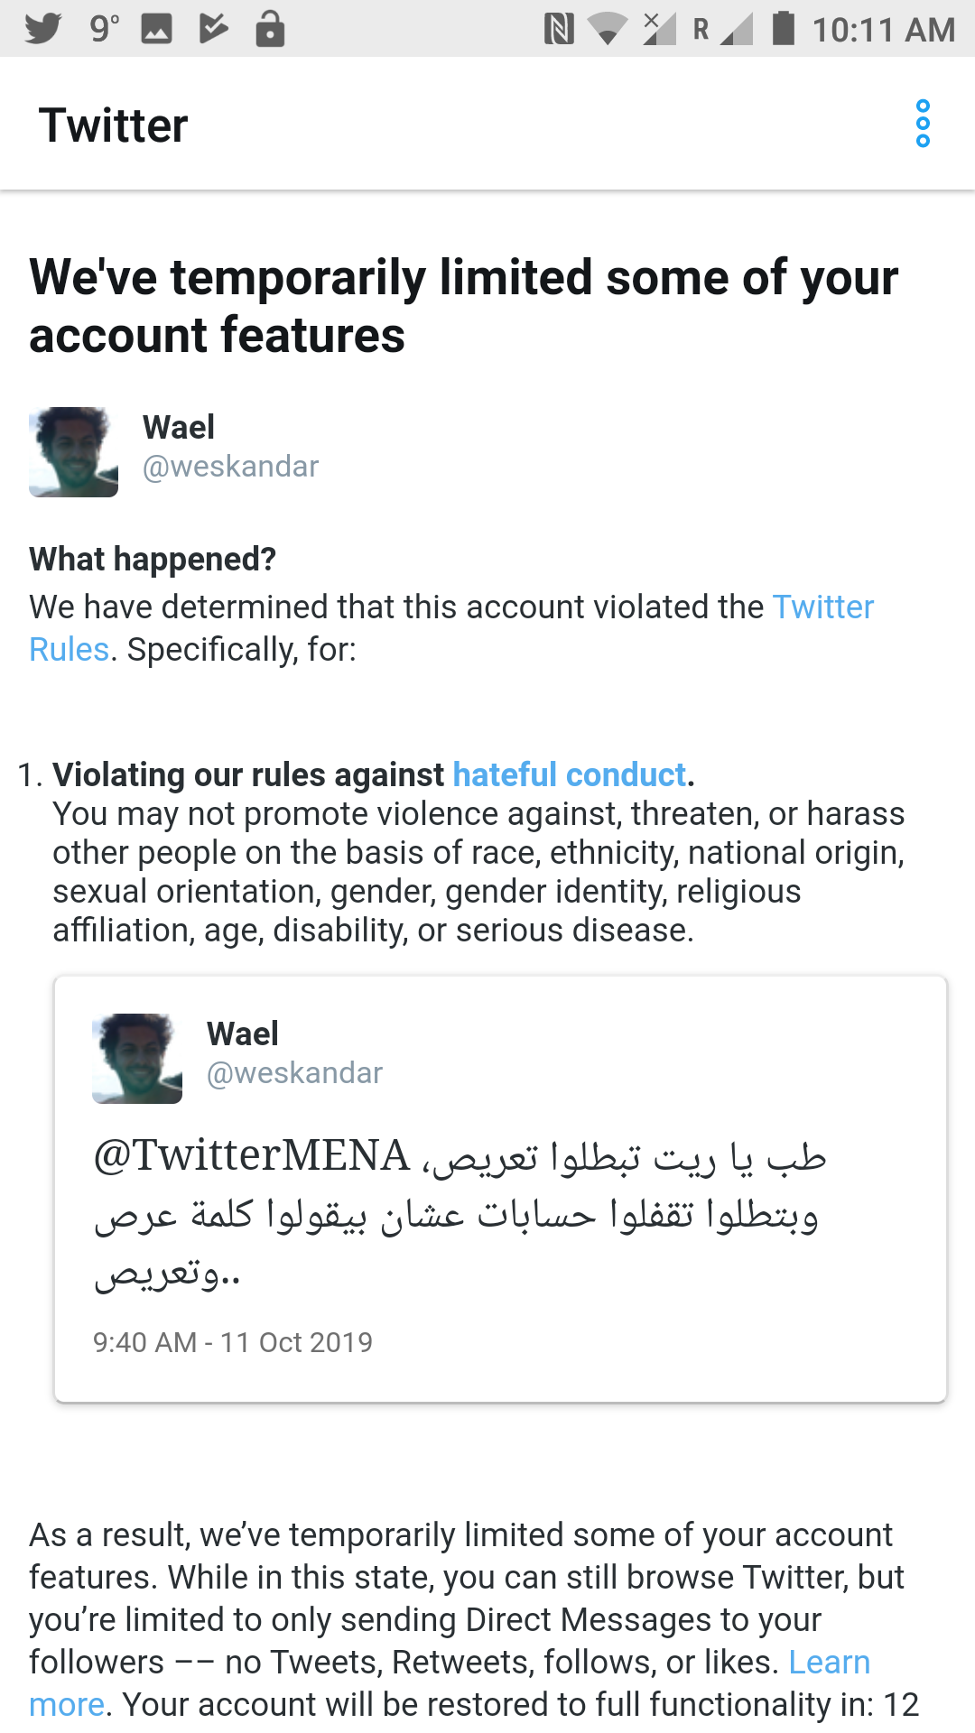Select the Twitter header title
The image size is (975, 1733).
pos(114,125)
